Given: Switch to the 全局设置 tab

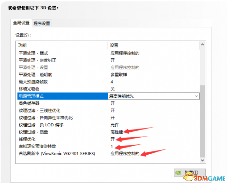Looking at the screenshot, I should pos(21,23).
